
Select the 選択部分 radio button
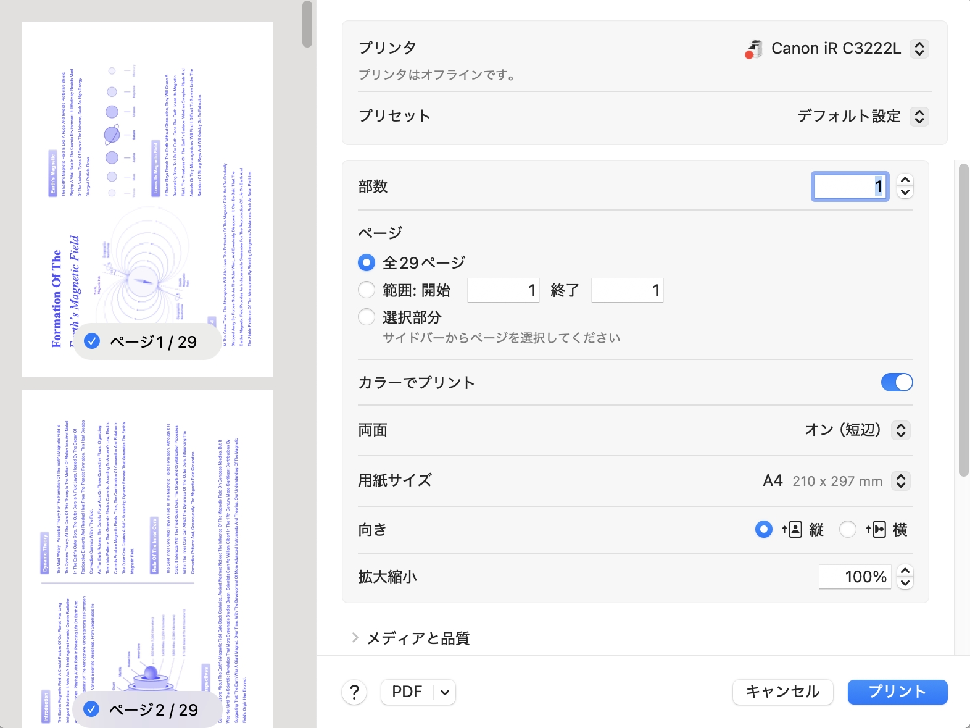[x=367, y=317]
